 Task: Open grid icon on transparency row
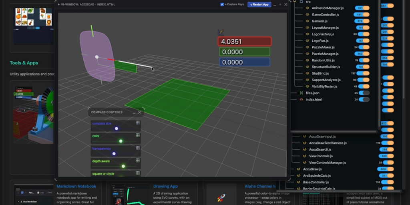(138, 148)
